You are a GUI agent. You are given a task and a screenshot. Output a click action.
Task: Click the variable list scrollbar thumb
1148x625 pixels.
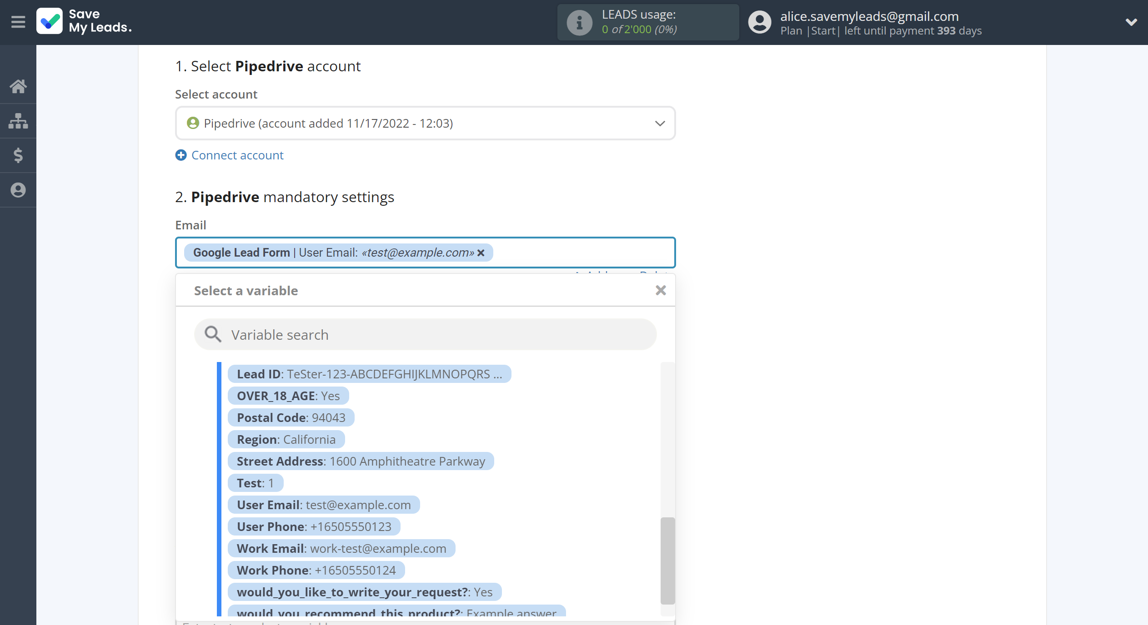coord(667,561)
